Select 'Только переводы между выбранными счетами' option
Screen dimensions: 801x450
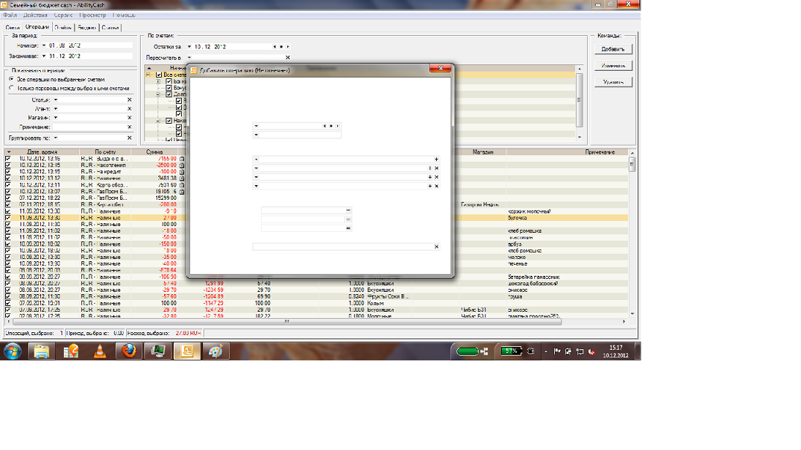(11, 87)
